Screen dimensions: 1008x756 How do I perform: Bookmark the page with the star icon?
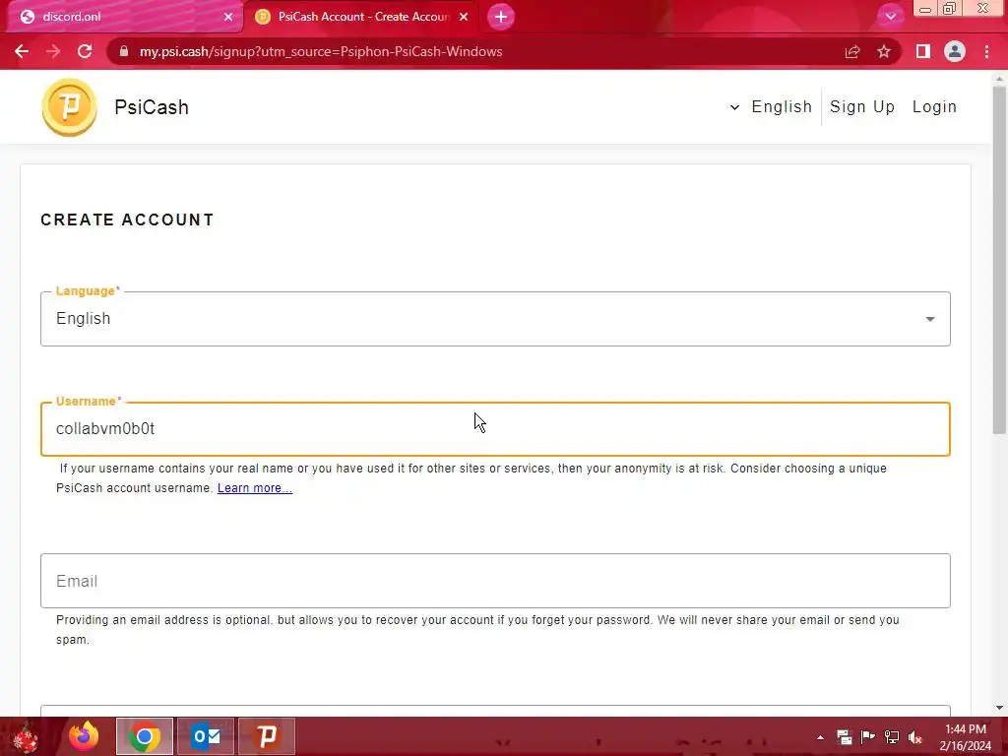click(x=884, y=51)
